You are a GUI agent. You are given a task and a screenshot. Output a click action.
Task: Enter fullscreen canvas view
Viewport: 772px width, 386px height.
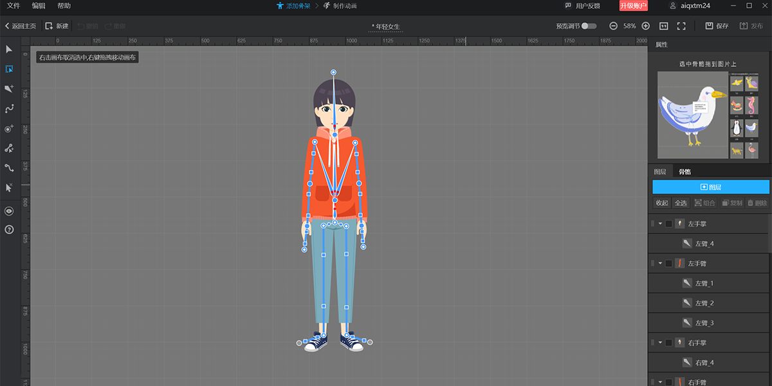click(x=681, y=26)
